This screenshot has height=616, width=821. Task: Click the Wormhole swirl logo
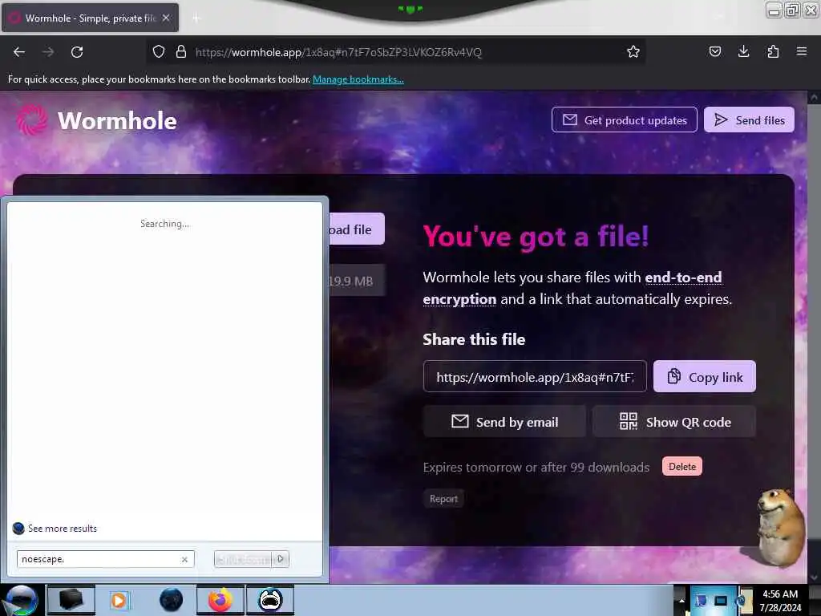point(32,120)
